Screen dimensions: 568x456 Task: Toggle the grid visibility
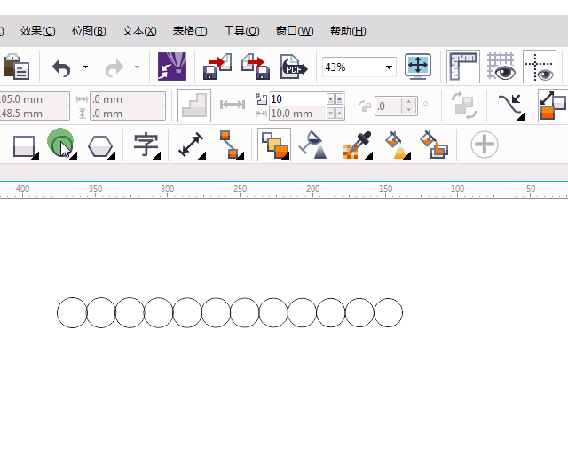pyautogui.click(x=501, y=67)
